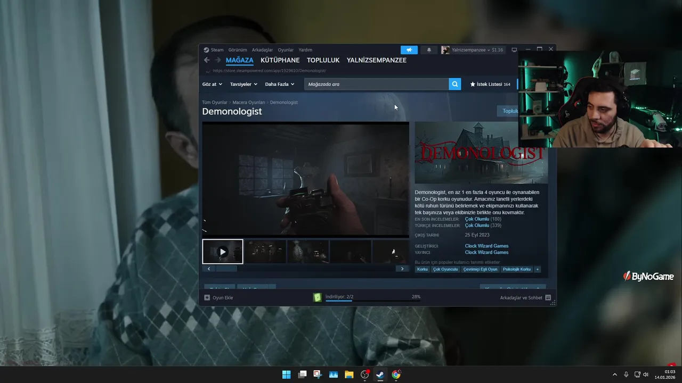The width and height of the screenshot is (682, 383).
Task: Click the Psikolojik Korku tag
Action: [517, 269]
